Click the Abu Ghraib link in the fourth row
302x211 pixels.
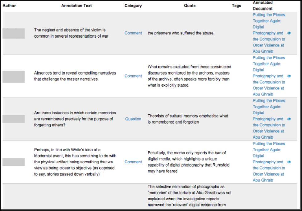point(263,180)
